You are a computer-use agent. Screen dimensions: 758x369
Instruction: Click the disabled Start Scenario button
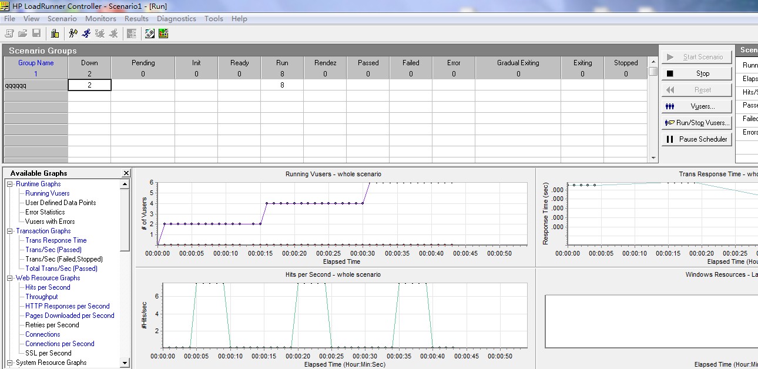tap(697, 57)
